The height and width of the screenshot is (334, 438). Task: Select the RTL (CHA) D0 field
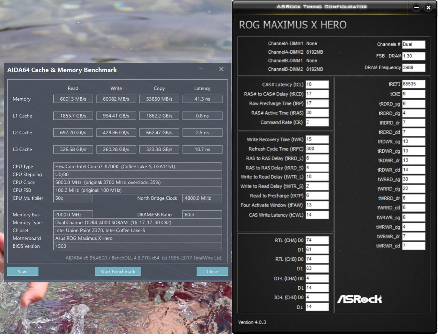317,240
